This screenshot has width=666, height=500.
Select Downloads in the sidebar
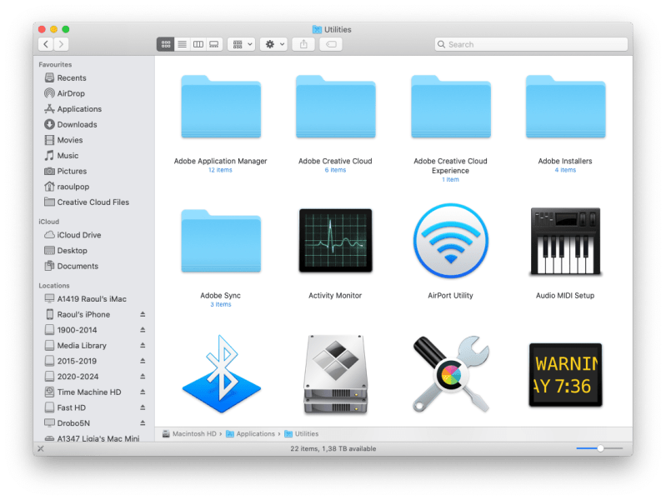(x=77, y=125)
